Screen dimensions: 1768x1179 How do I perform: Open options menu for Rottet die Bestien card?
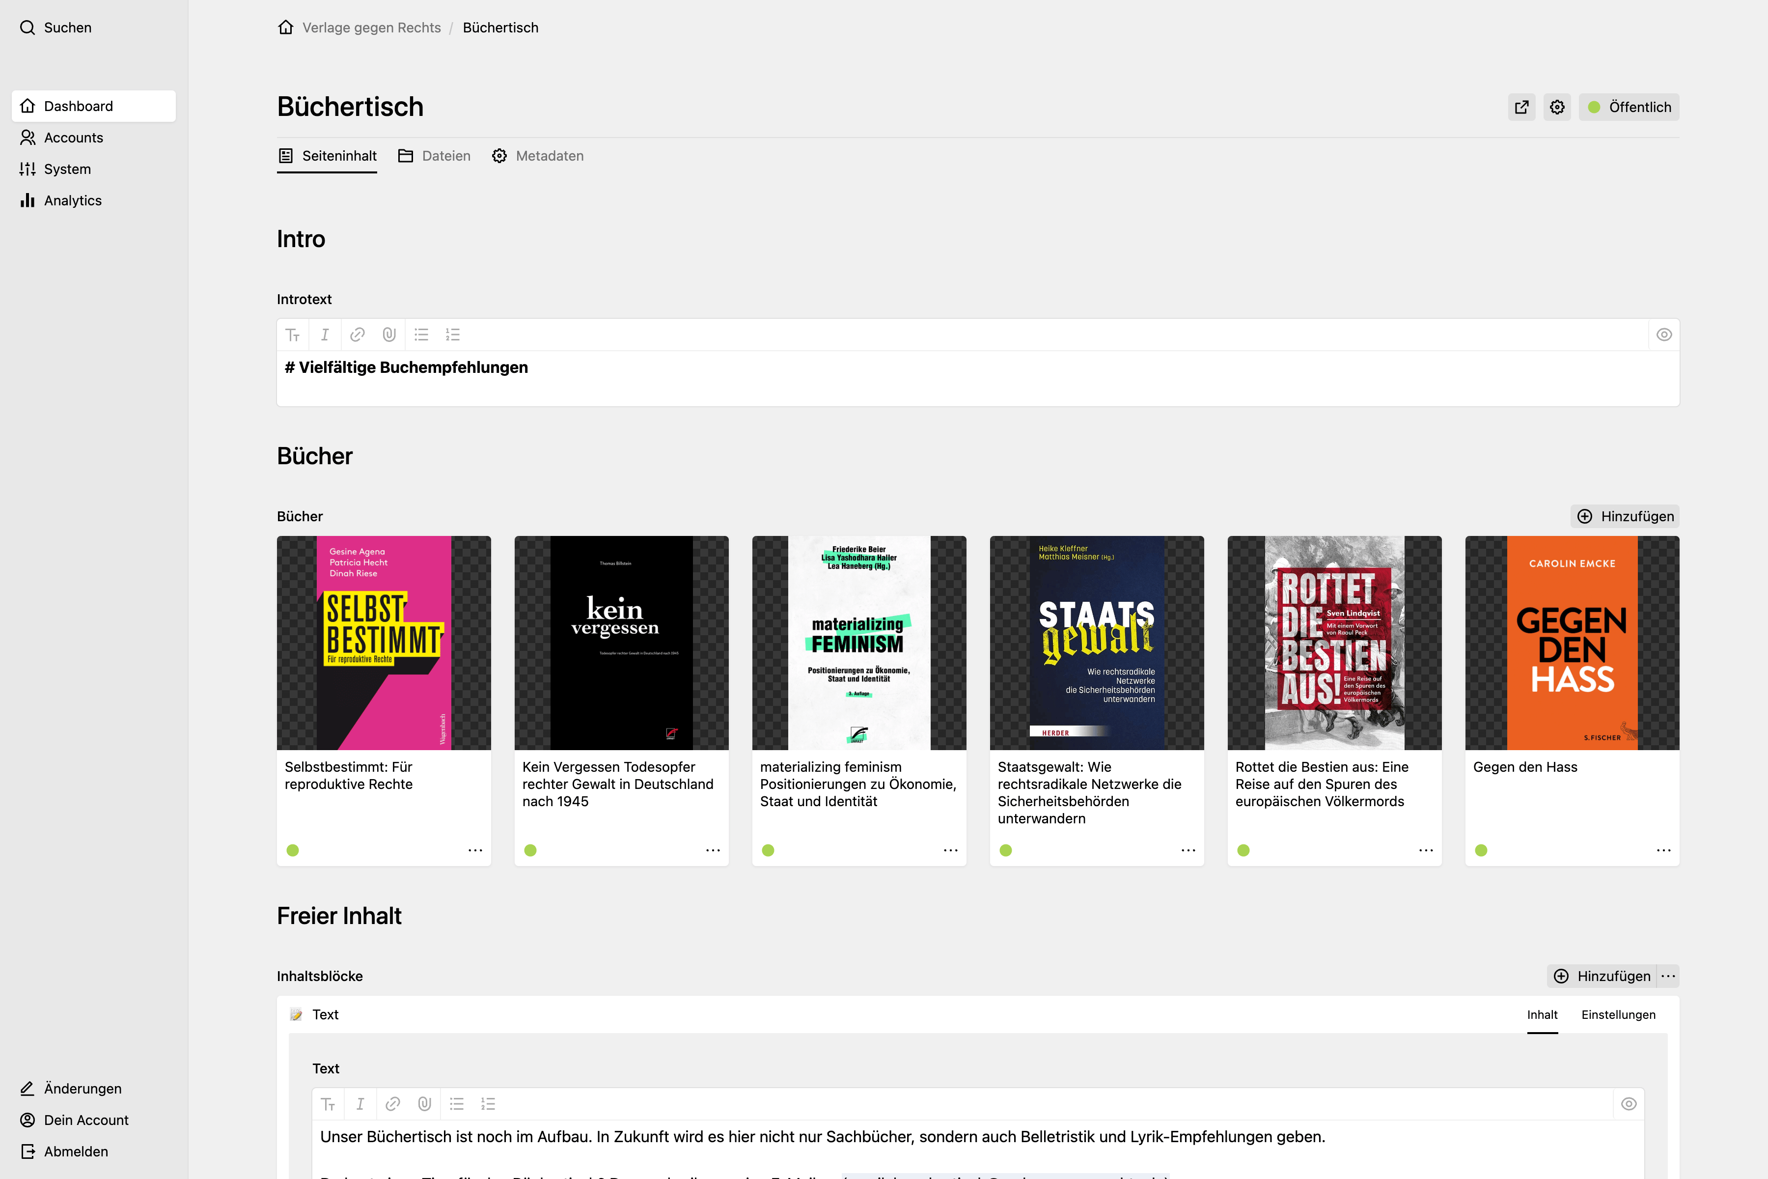pos(1425,850)
